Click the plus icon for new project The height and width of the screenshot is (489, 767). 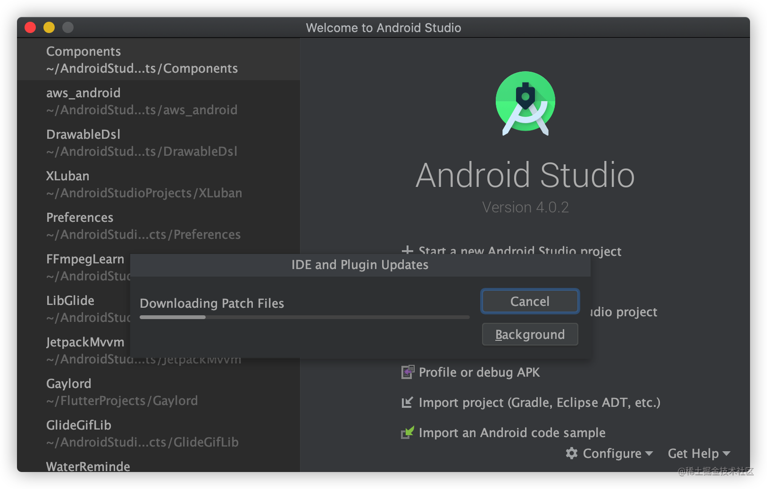pos(407,251)
